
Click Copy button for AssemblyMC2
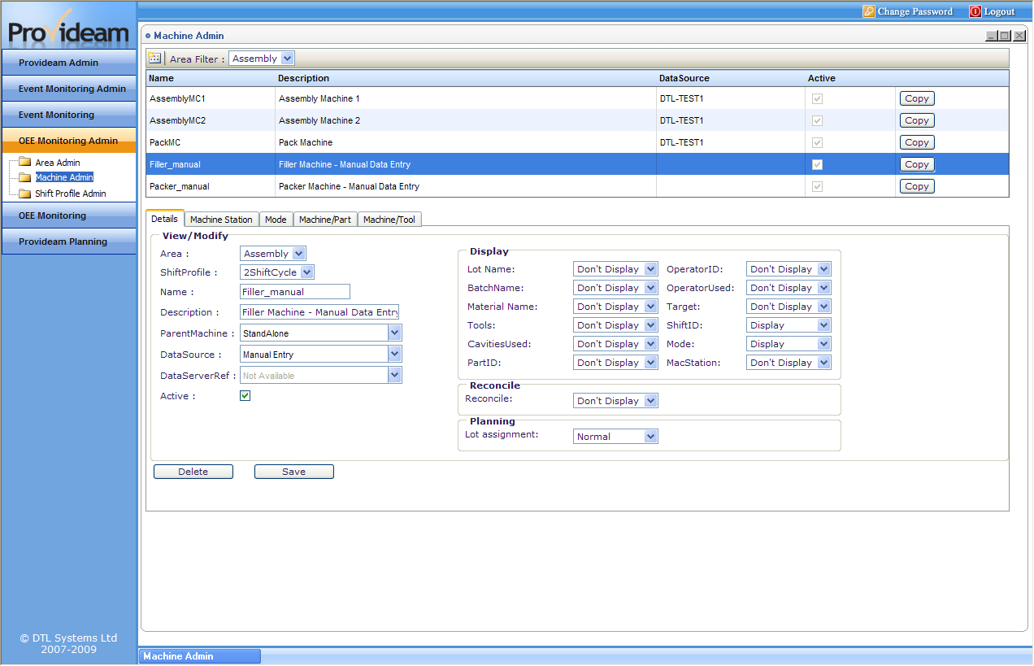(x=917, y=120)
